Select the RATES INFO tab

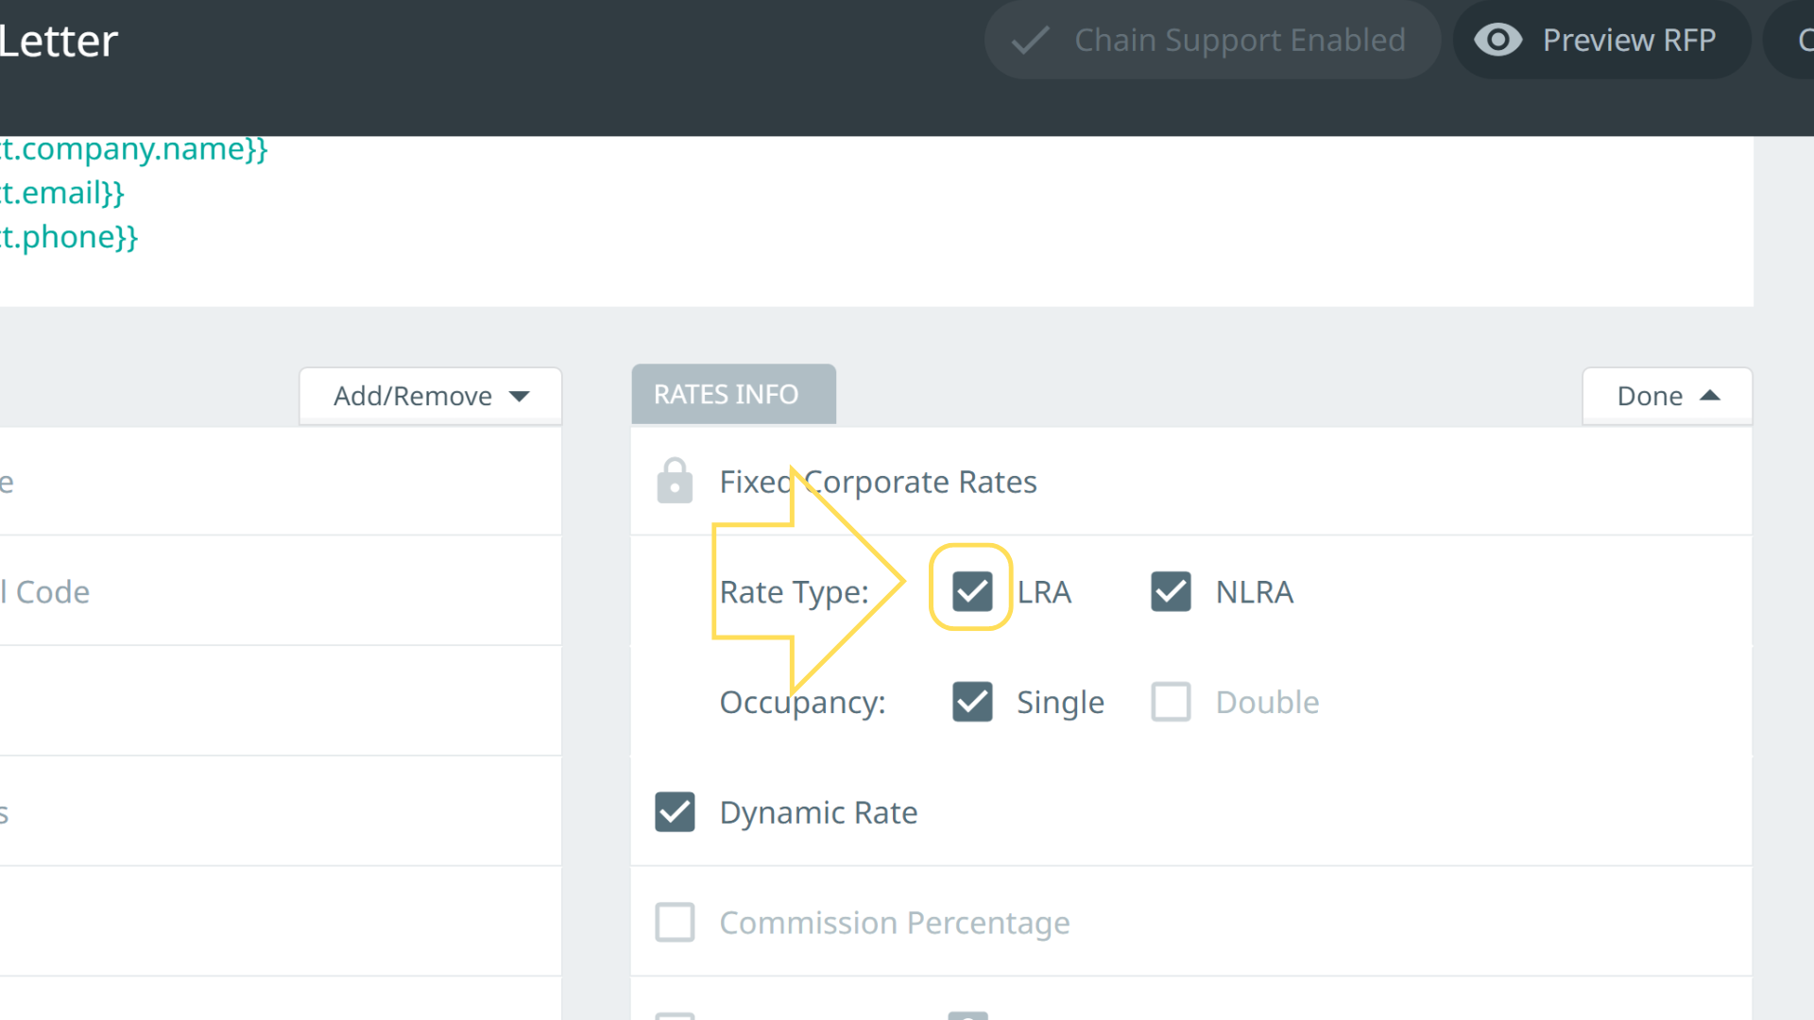733,394
